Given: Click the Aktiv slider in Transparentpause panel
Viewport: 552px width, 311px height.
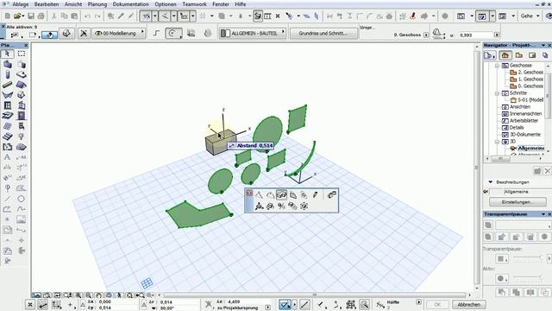Looking at the screenshot, I should [x=528, y=278].
